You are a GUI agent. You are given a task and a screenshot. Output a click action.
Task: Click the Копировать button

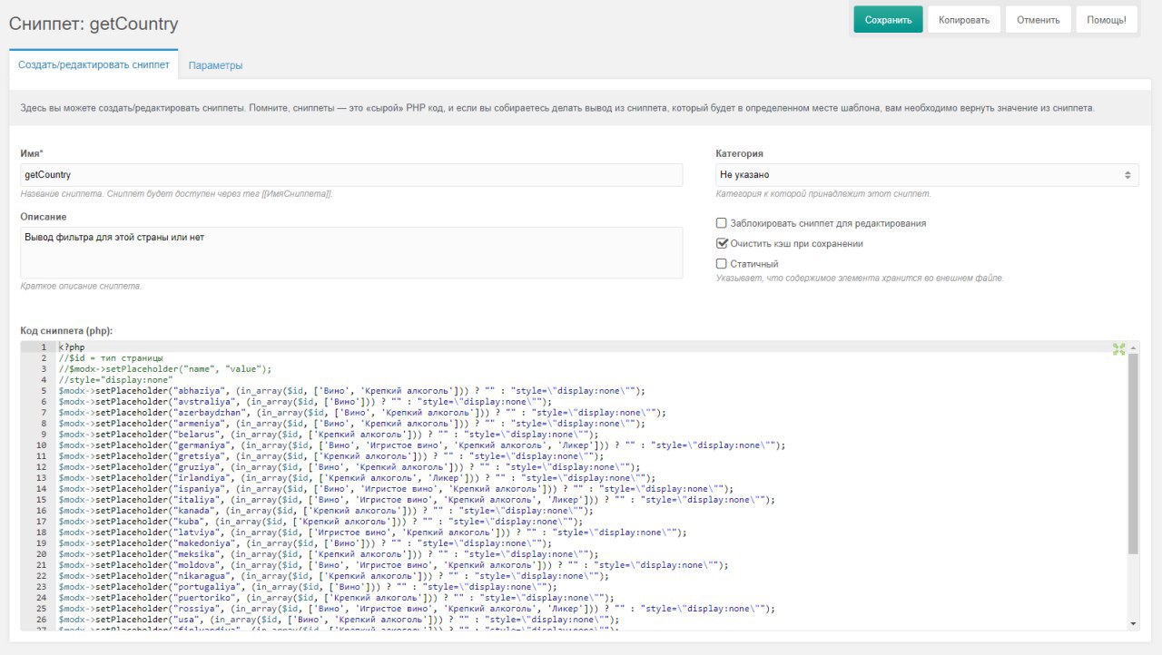964,19
